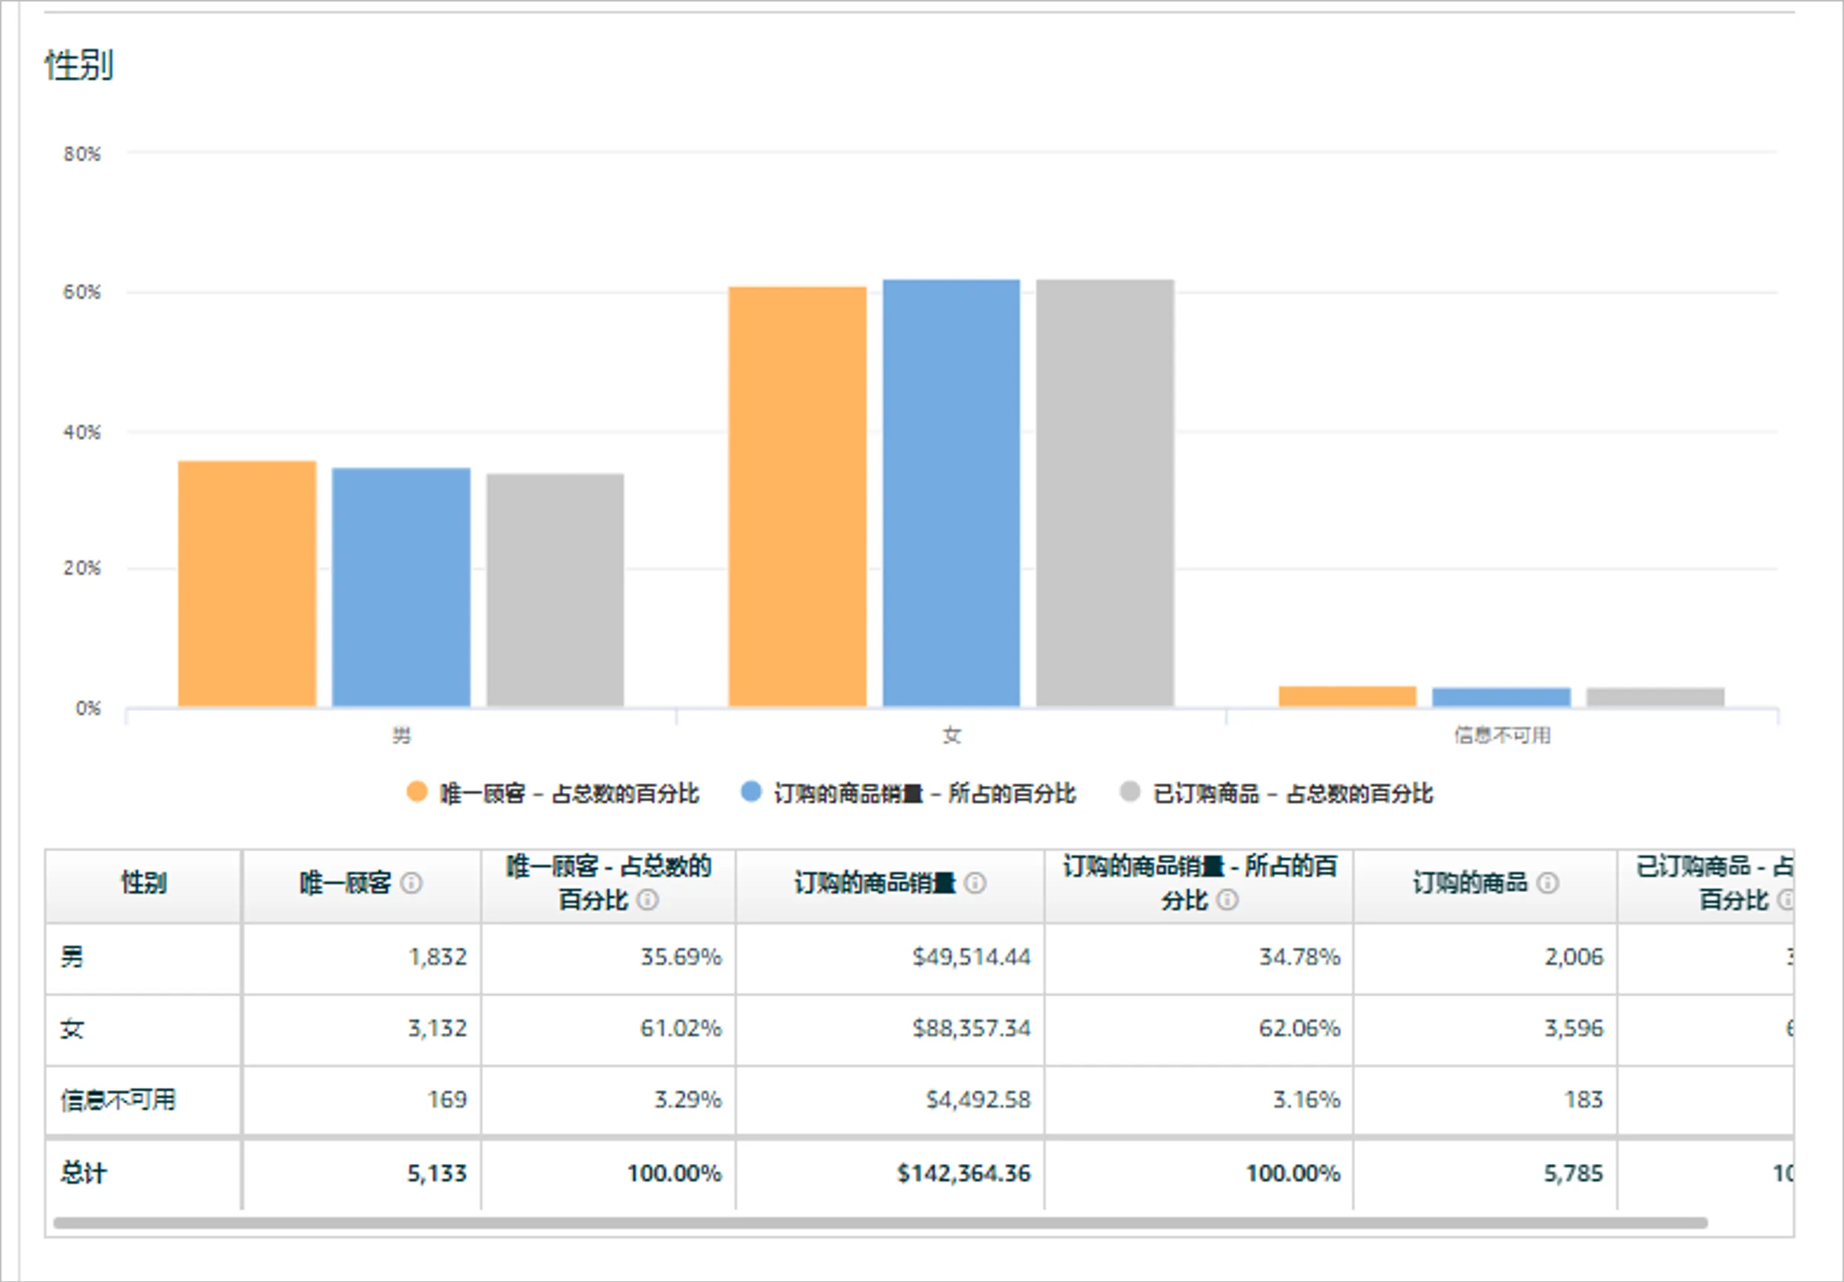Click info icon next to 订购的商品 header

(1548, 884)
